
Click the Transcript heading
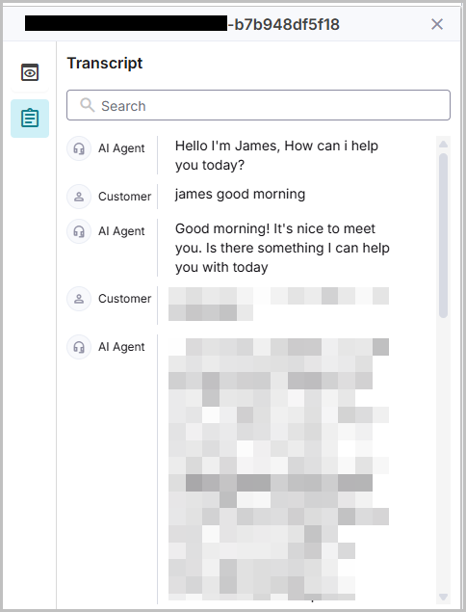click(105, 63)
